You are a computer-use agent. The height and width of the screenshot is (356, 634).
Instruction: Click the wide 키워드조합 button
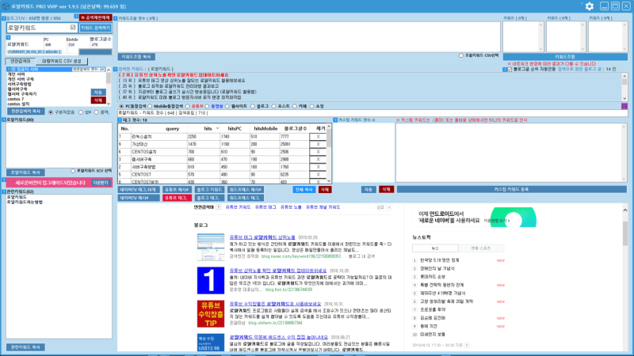565,57
